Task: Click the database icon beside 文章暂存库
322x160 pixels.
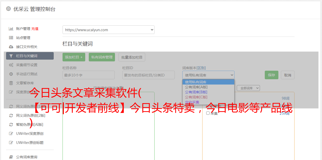Action: coord(11,83)
